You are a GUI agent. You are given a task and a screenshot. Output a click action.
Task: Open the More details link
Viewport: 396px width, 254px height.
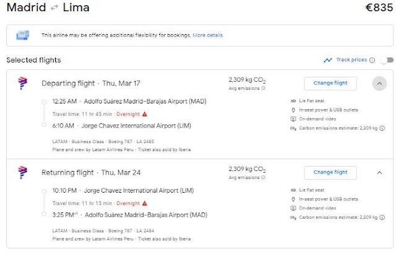tap(208, 35)
